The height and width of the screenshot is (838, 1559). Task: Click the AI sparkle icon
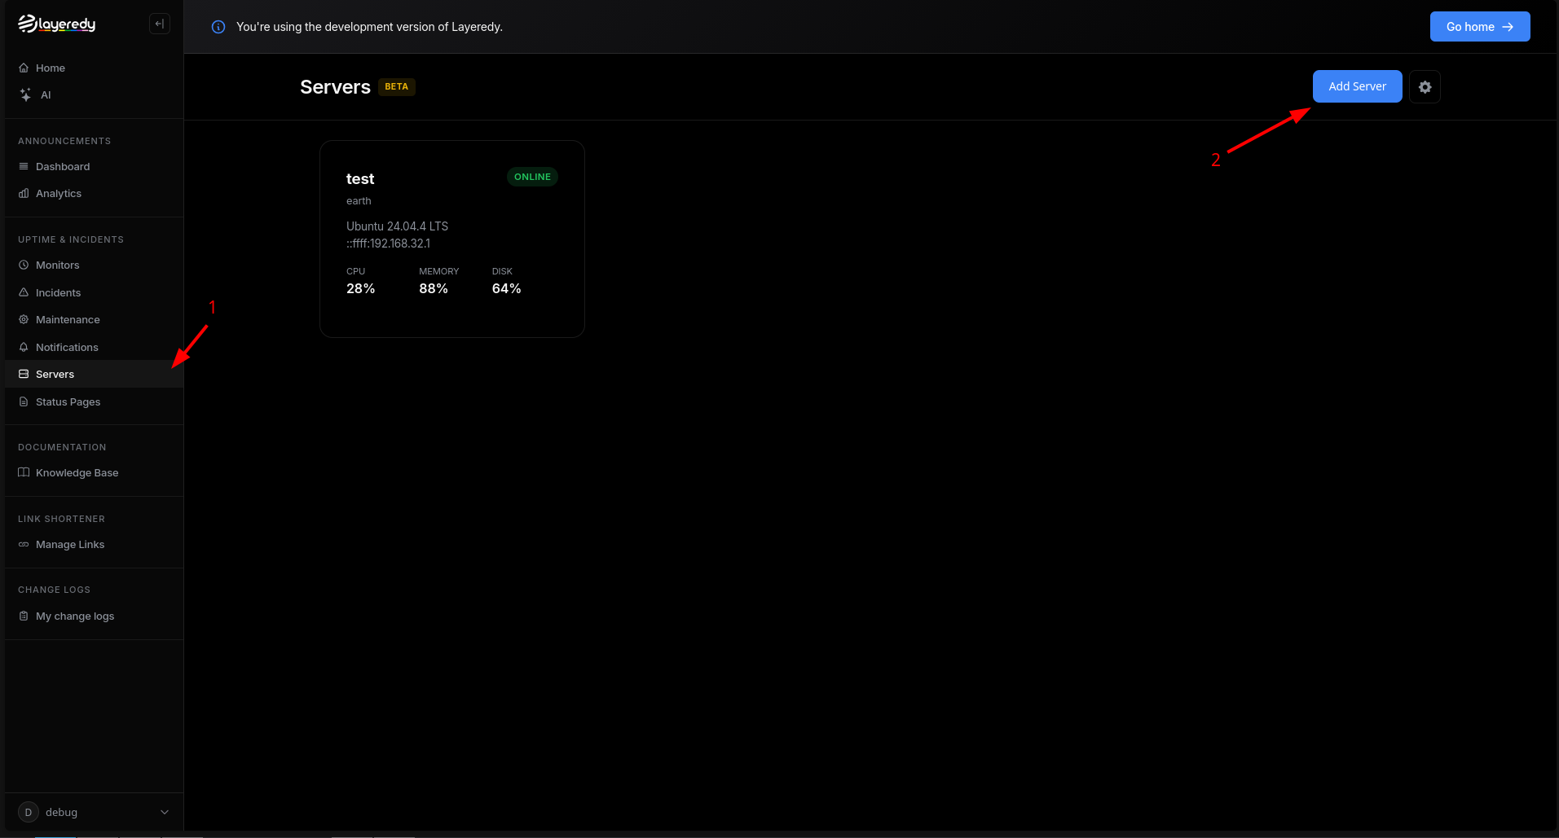click(25, 95)
